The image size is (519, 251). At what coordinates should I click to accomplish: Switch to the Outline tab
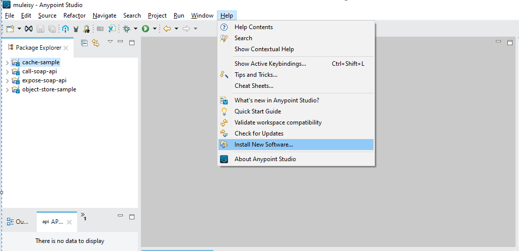(18, 222)
